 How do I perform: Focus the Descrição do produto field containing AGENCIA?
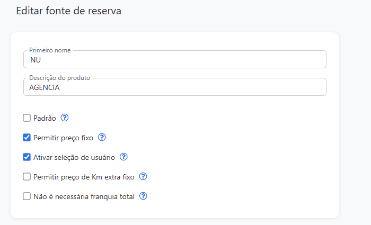pyautogui.click(x=175, y=87)
